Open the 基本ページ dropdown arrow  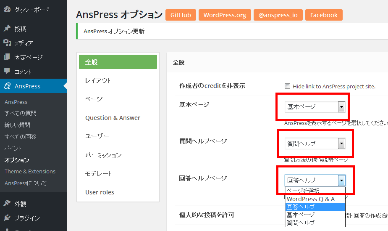[x=341, y=107]
